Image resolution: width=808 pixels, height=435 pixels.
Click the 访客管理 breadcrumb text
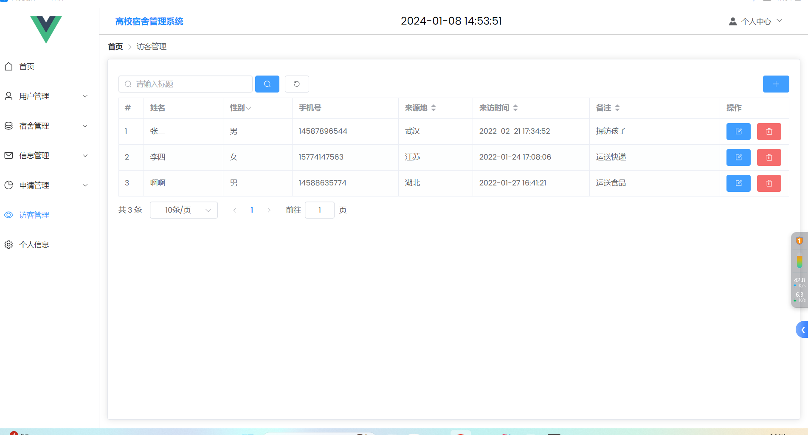pyautogui.click(x=152, y=47)
